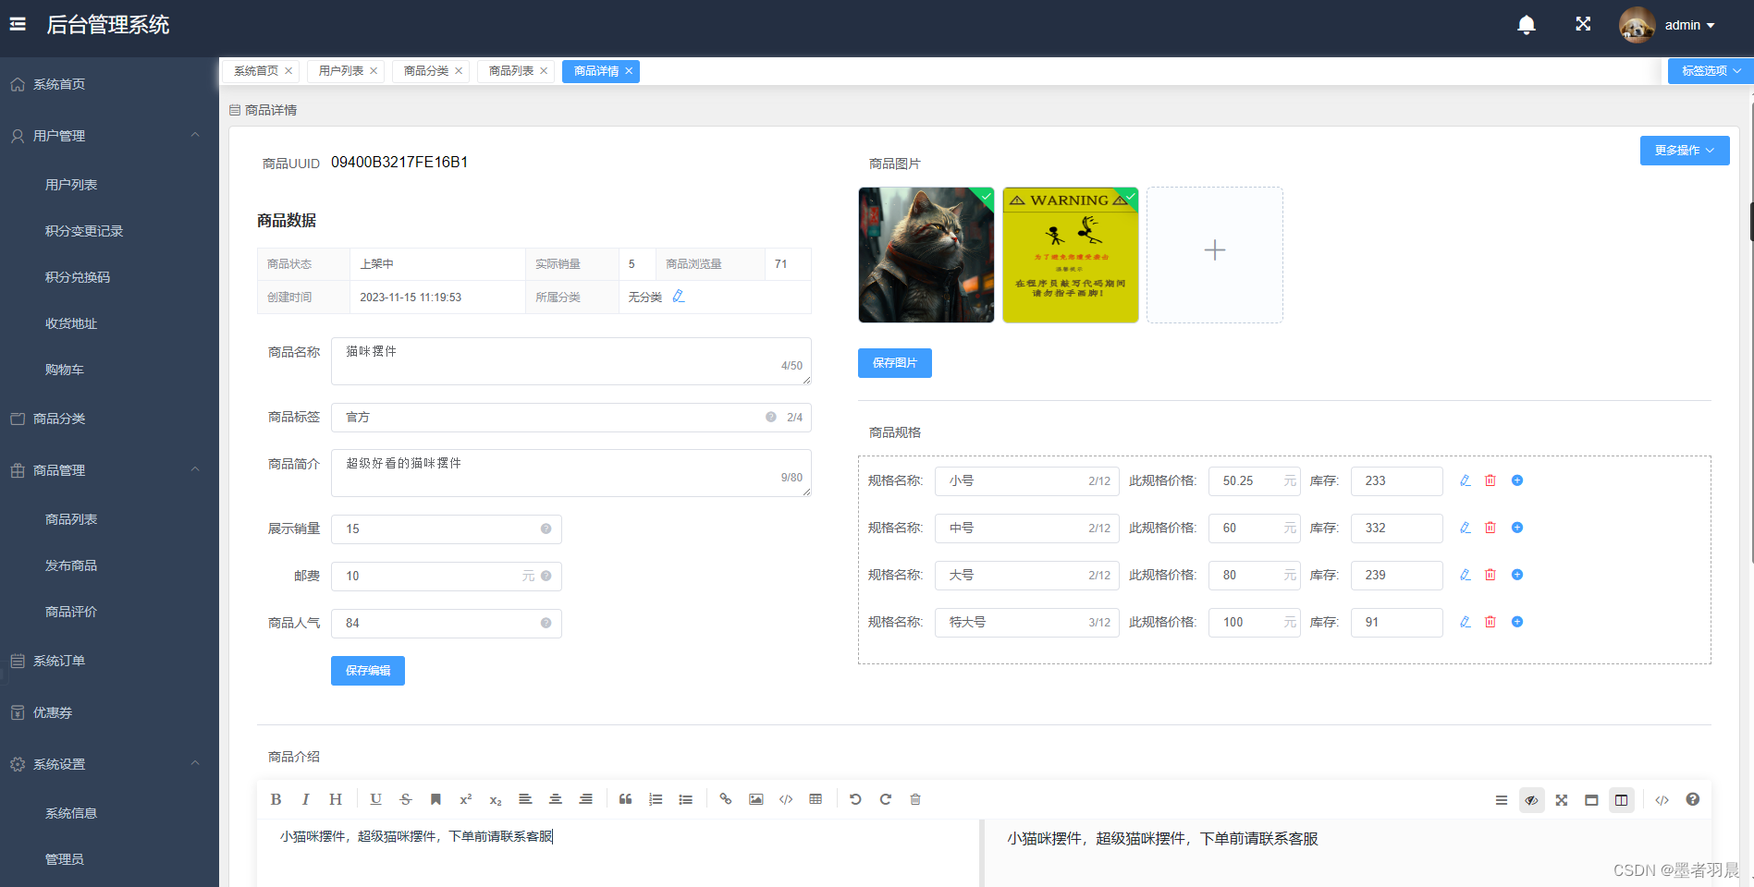The width and height of the screenshot is (1754, 887).
Task: Switch to the 系统首页 tab
Action: (256, 71)
